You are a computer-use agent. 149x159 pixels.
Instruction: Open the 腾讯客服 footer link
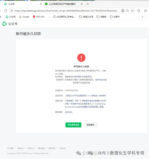click(41, 148)
